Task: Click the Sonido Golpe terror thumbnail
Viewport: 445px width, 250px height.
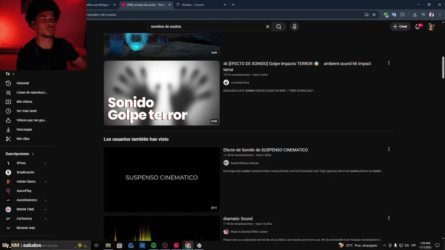Action: point(162,93)
